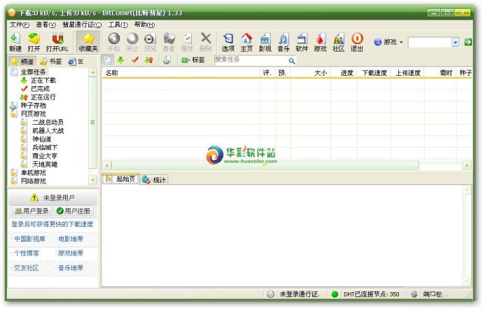Toggle the running tasks filter arrows icon
Screen dimensions: 483x309
(149, 60)
